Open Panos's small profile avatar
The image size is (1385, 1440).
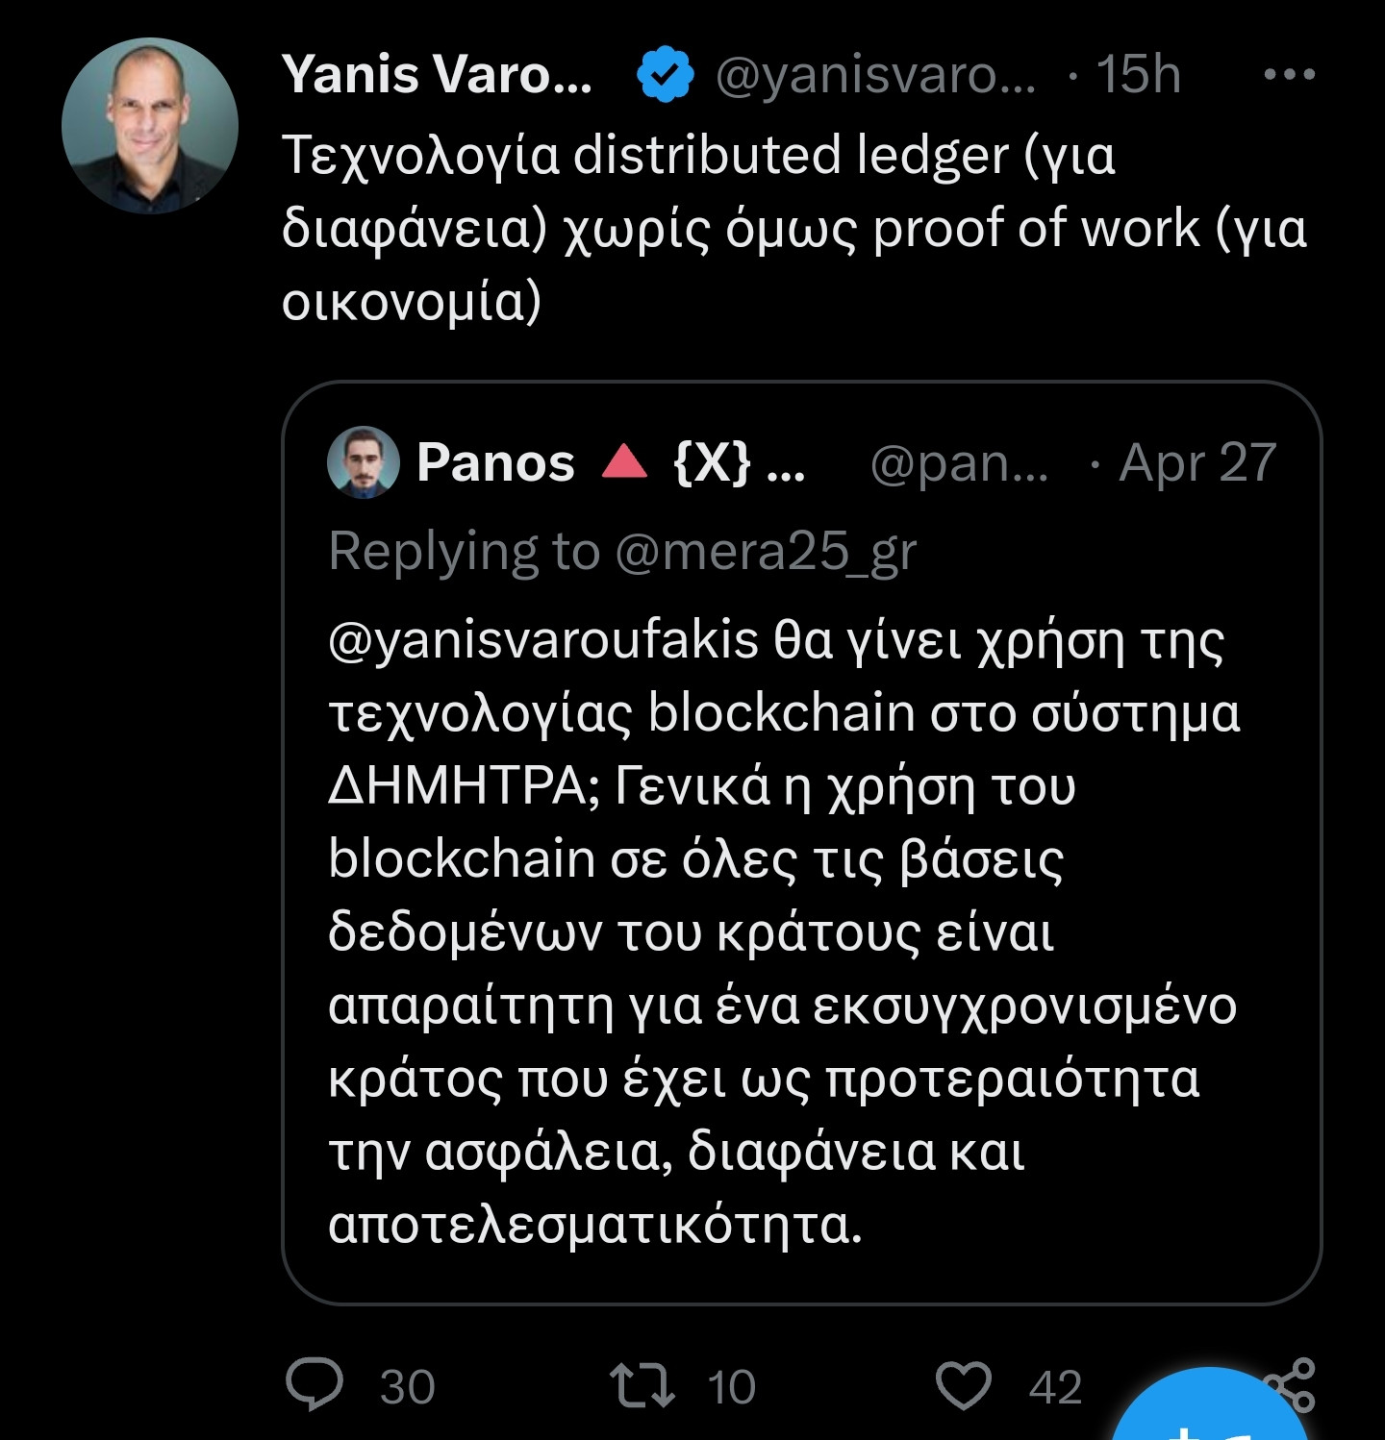pyautogui.click(x=364, y=462)
